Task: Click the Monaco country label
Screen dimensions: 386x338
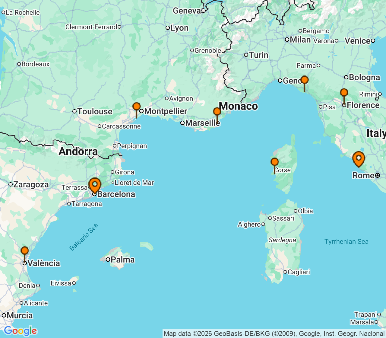Action: pyautogui.click(x=238, y=106)
